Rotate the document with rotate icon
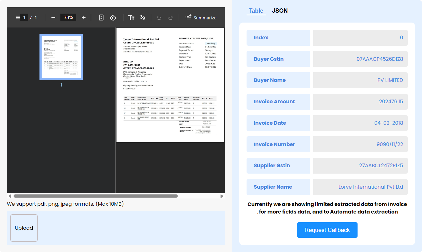The height and width of the screenshot is (252, 422). coord(113,18)
